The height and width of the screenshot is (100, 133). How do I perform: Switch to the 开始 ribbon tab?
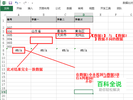click(19, 8)
